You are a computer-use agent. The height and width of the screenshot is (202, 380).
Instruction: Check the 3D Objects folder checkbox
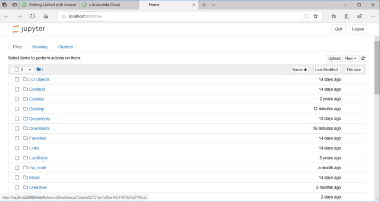click(x=17, y=80)
